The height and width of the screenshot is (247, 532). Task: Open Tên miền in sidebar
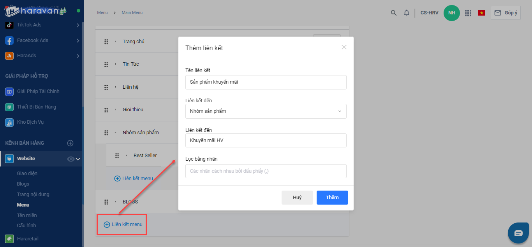tap(27, 215)
